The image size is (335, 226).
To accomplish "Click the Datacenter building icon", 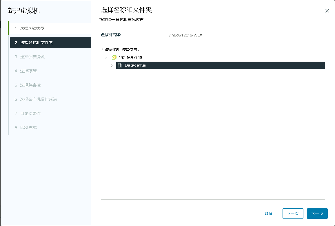I will pyautogui.click(x=120, y=65).
